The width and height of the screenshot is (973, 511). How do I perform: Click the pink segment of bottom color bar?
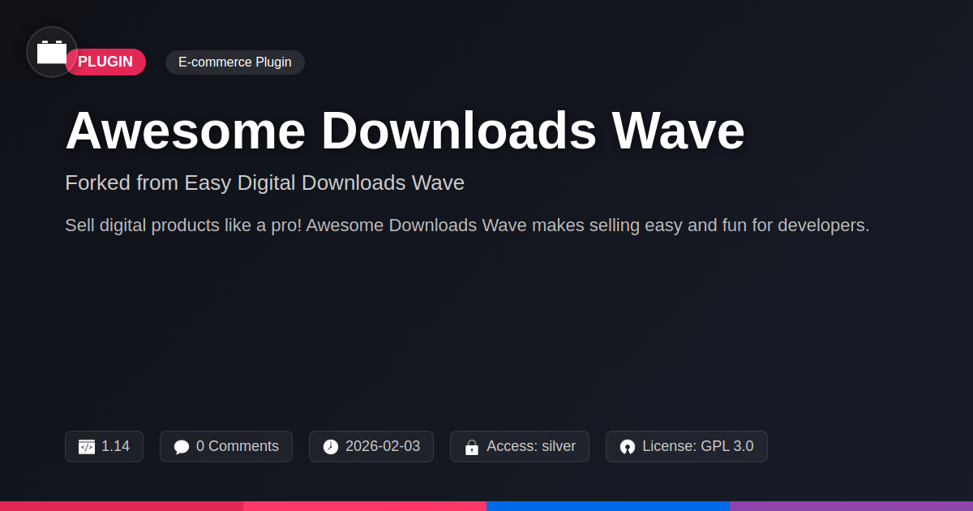click(365, 506)
